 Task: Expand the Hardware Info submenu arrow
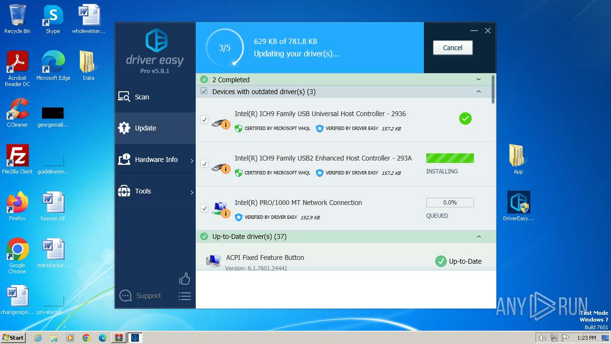pyautogui.click(x=192, y=161)
